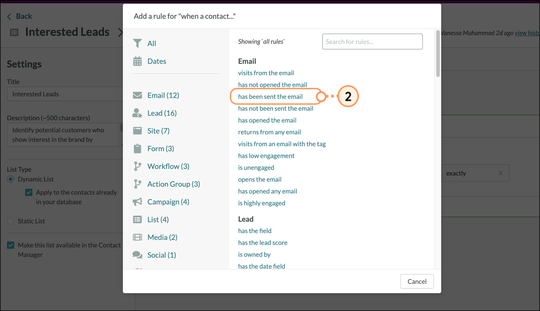This screenshot has width=540, height=311.
Task: Click the Lead person-star icon
Action: pyautogui.click(x=137, y=113)
